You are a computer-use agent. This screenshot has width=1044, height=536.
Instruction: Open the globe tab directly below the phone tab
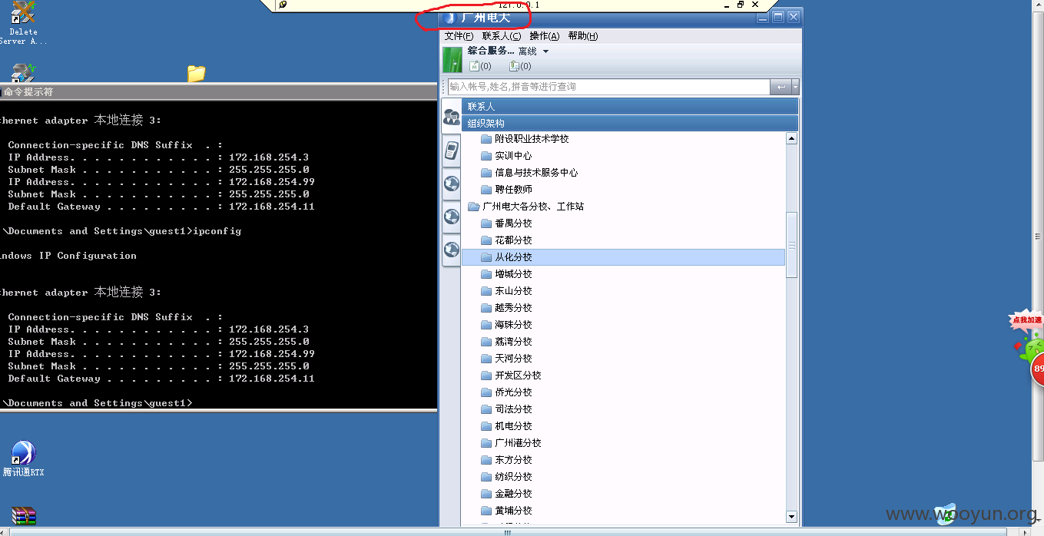tap(452, 184)
